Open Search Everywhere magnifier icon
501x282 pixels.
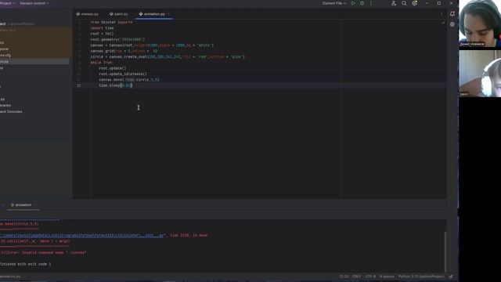[404, 3]
